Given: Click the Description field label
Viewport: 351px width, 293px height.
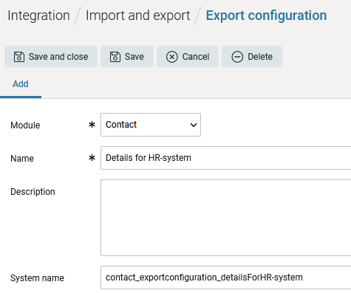Looking at the screenshot, I should point(33,192).
